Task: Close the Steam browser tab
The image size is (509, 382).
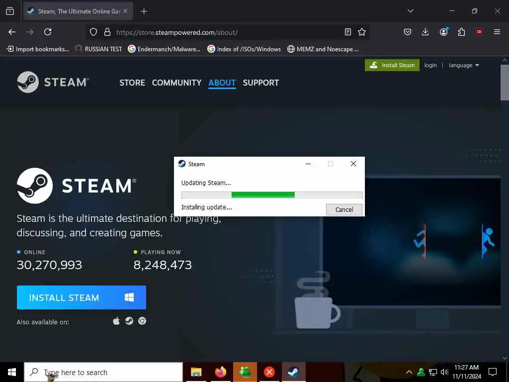Action: click(125, 11)
